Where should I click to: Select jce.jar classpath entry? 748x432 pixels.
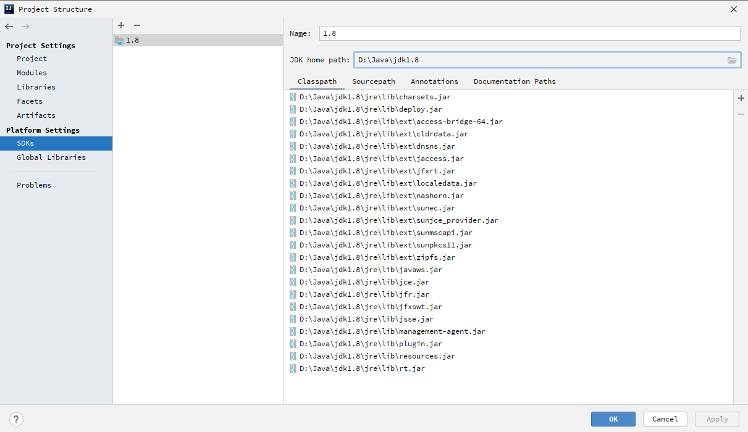click(x=508, y=282)
